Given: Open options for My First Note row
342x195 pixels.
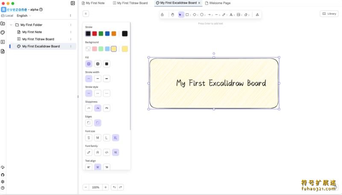Looking at the screenshot, I should (x=71, y=32).
